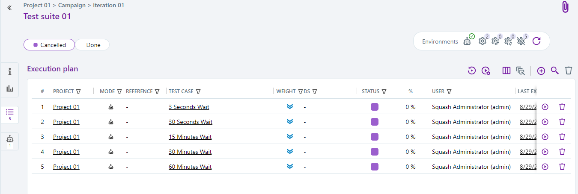Open the statistics chart sidebar tab
The image size is (578, 194).
pos(10,89)
